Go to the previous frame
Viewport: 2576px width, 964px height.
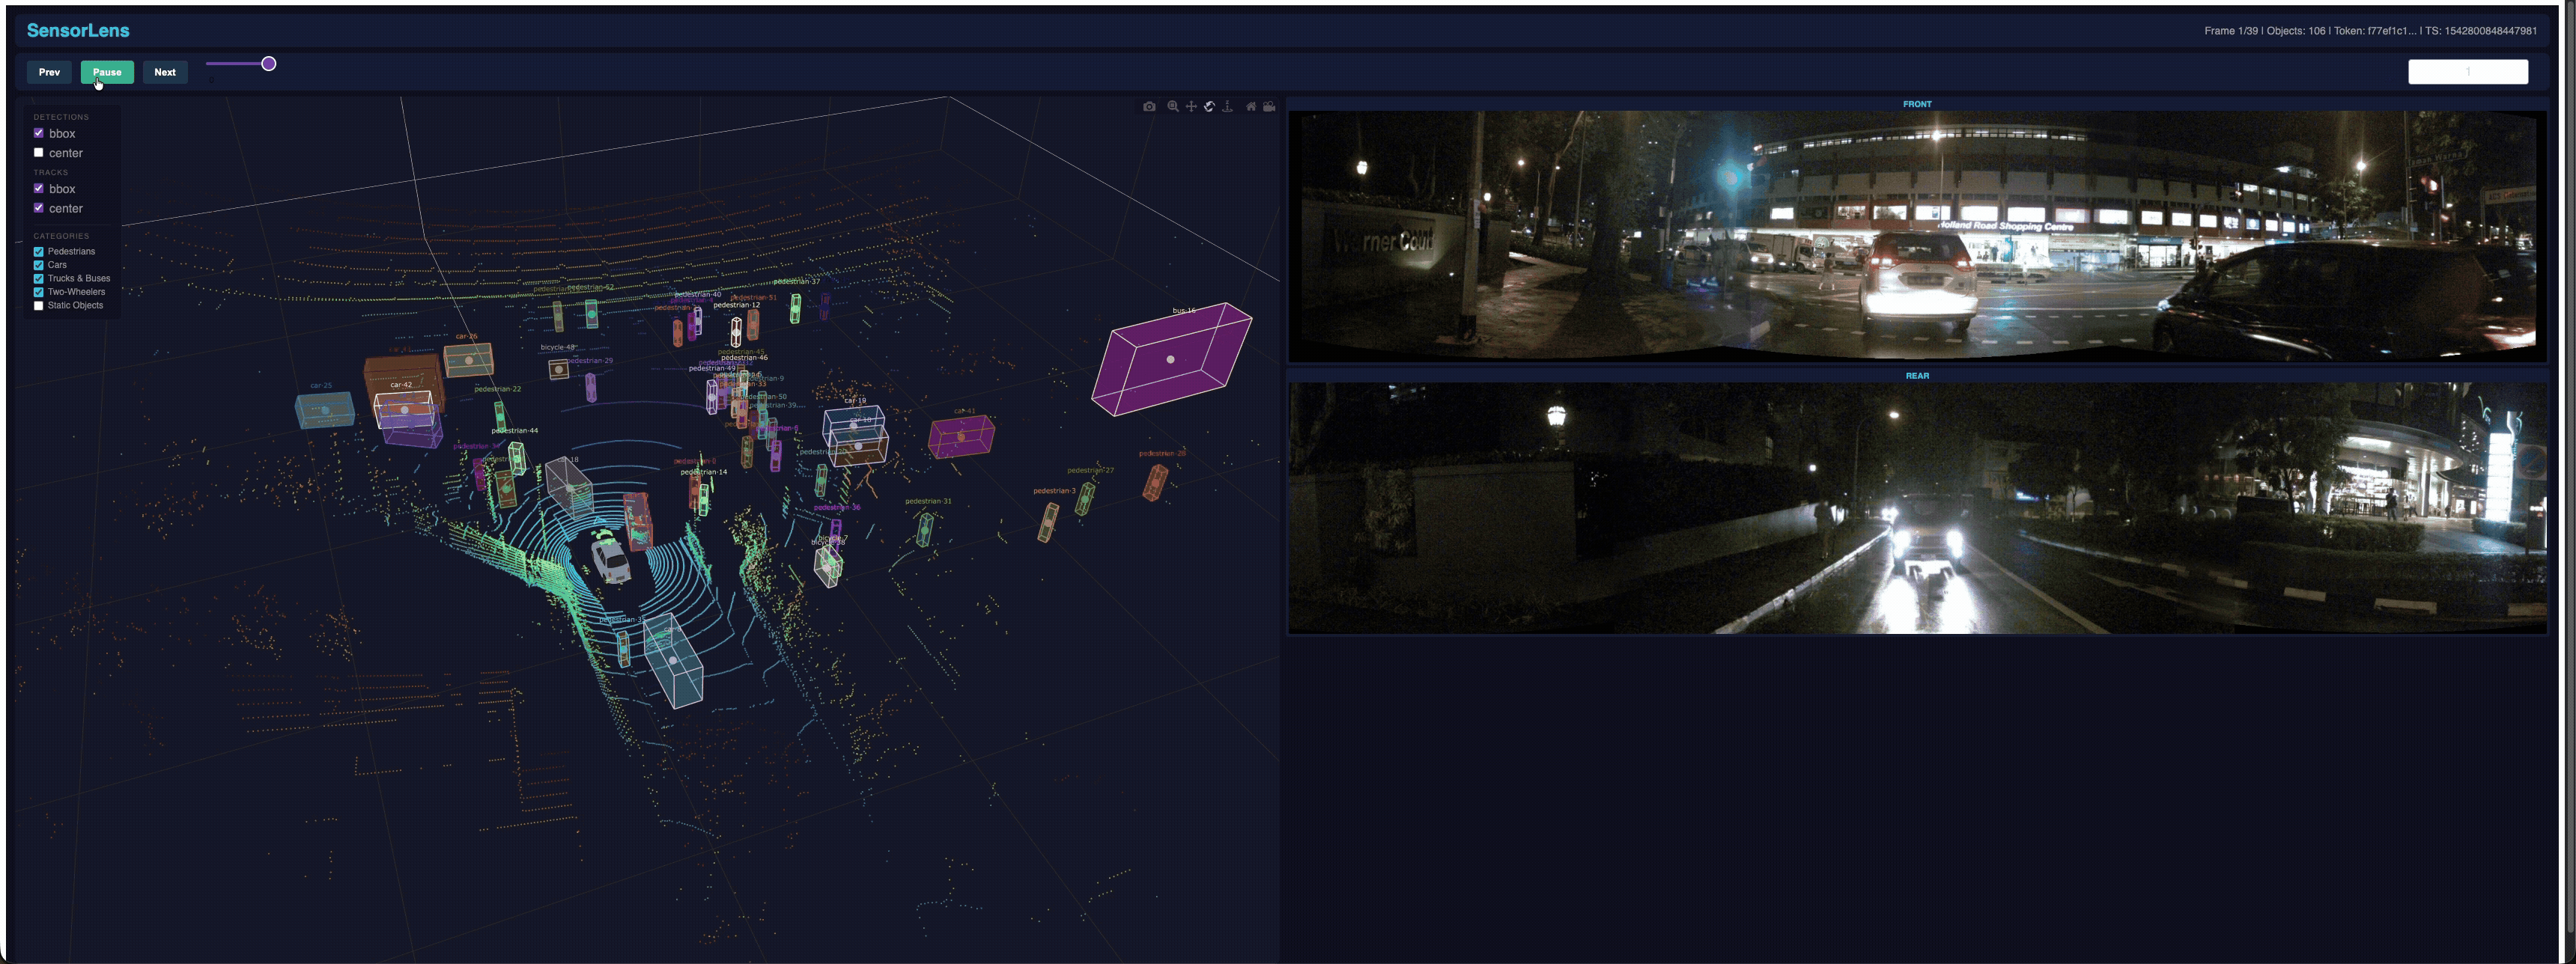coord(49,72)
